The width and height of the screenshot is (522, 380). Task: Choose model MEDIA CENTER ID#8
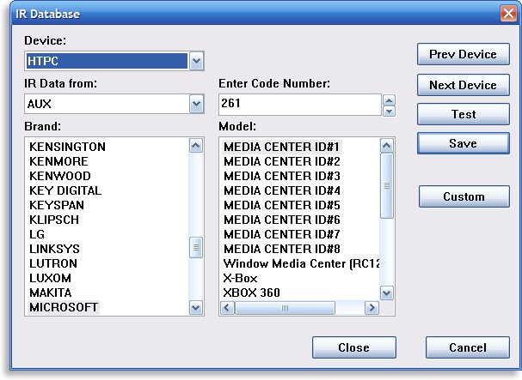point(282,249)
